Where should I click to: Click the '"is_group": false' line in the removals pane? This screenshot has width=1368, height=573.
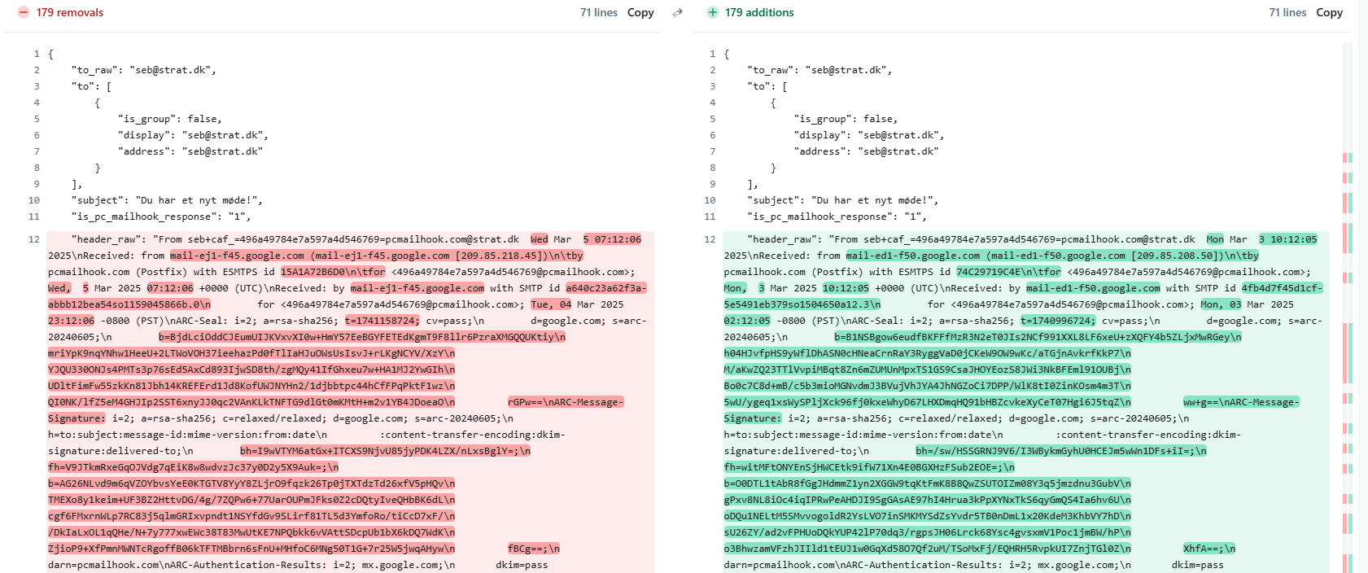tap(170, 119)
